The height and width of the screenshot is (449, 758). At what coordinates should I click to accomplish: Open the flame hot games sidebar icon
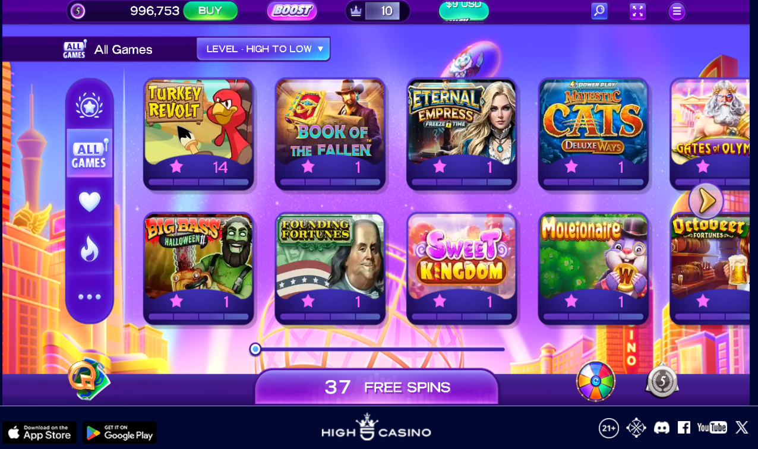click(x=90, y=248)
